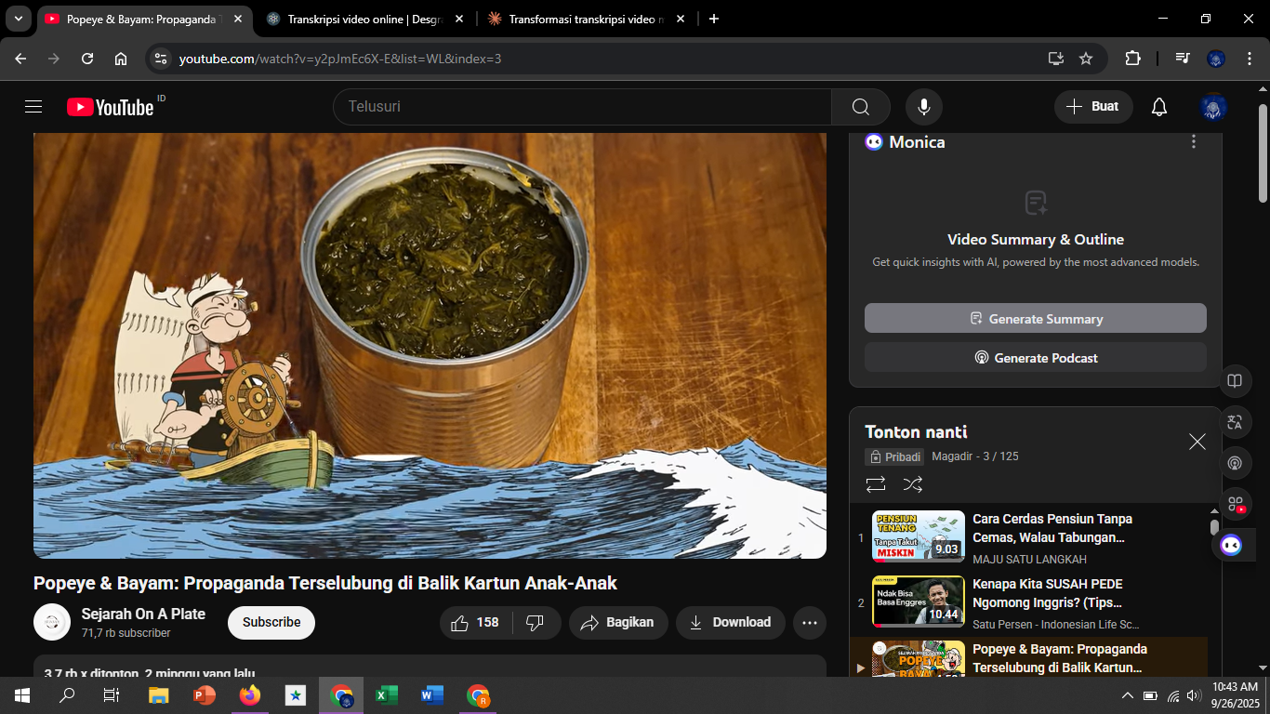Expand the video description box
This screenshot has width=1270, height=714.
430,667
